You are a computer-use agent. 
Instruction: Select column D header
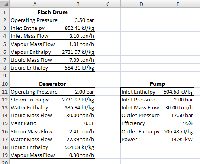point(141,4)
